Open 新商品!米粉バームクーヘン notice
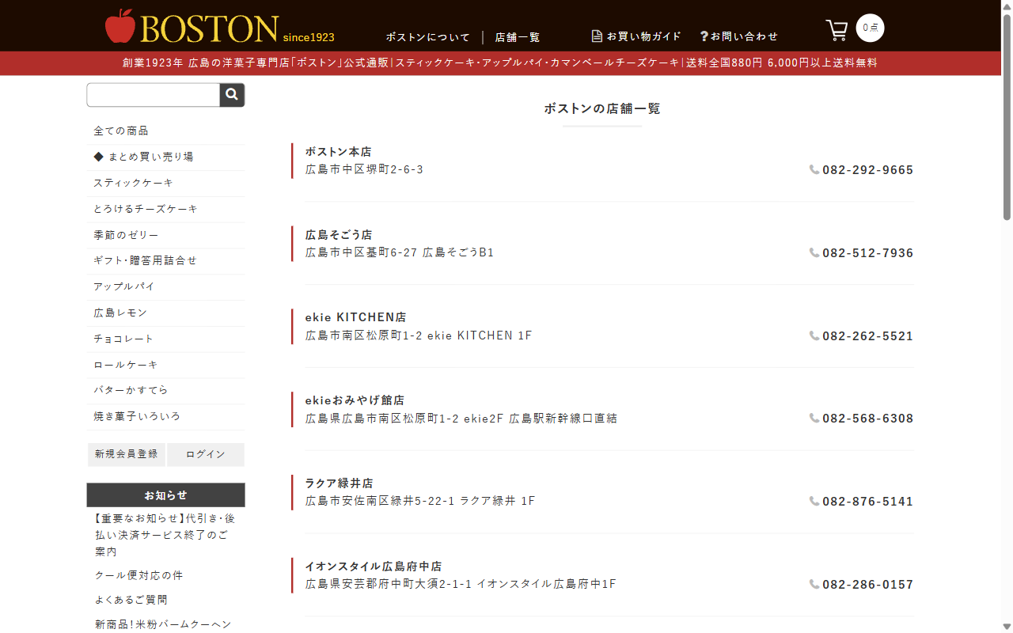Image resolution: width=1013 pixels, height=633 pixels. point(163,624)
